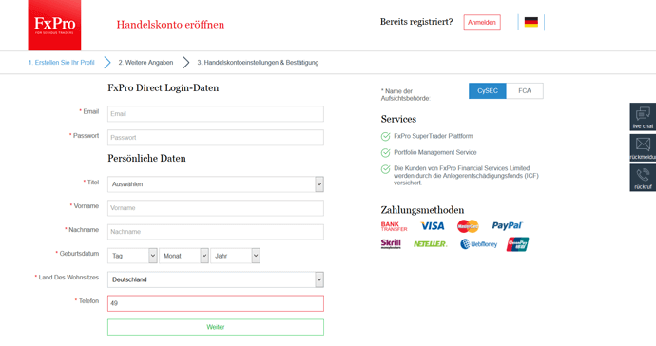The image size is (656, 346).
Task: Click the Skrill payment logo
Action: tap(391, 243)
